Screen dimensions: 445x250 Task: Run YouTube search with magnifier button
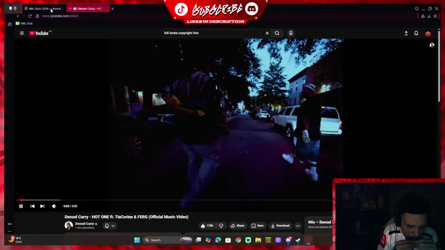pyautogui.click(x=277, y=33)
